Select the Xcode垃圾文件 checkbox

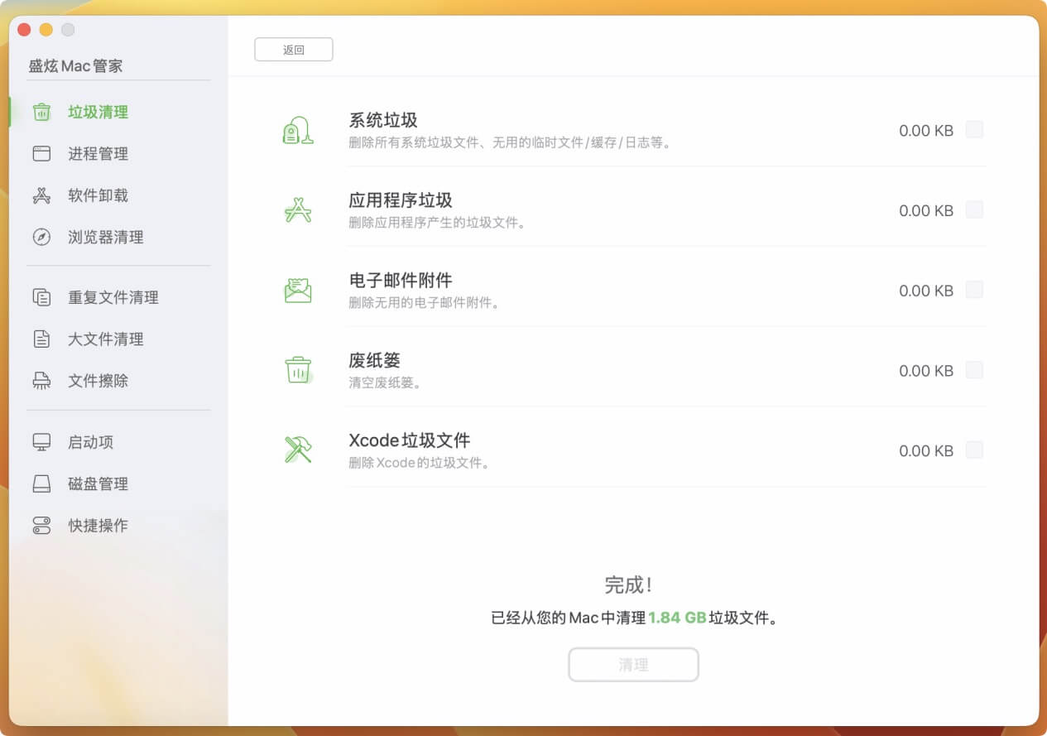(974, 450)
